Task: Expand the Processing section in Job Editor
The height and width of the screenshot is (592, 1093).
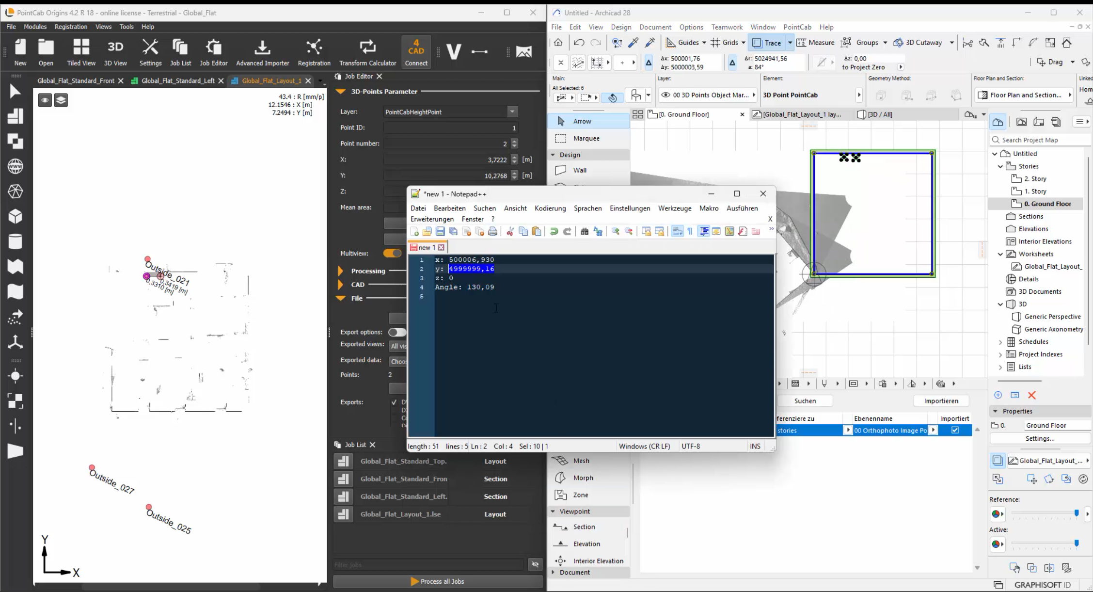Action: pyautogui.click(x=340, y=271)
